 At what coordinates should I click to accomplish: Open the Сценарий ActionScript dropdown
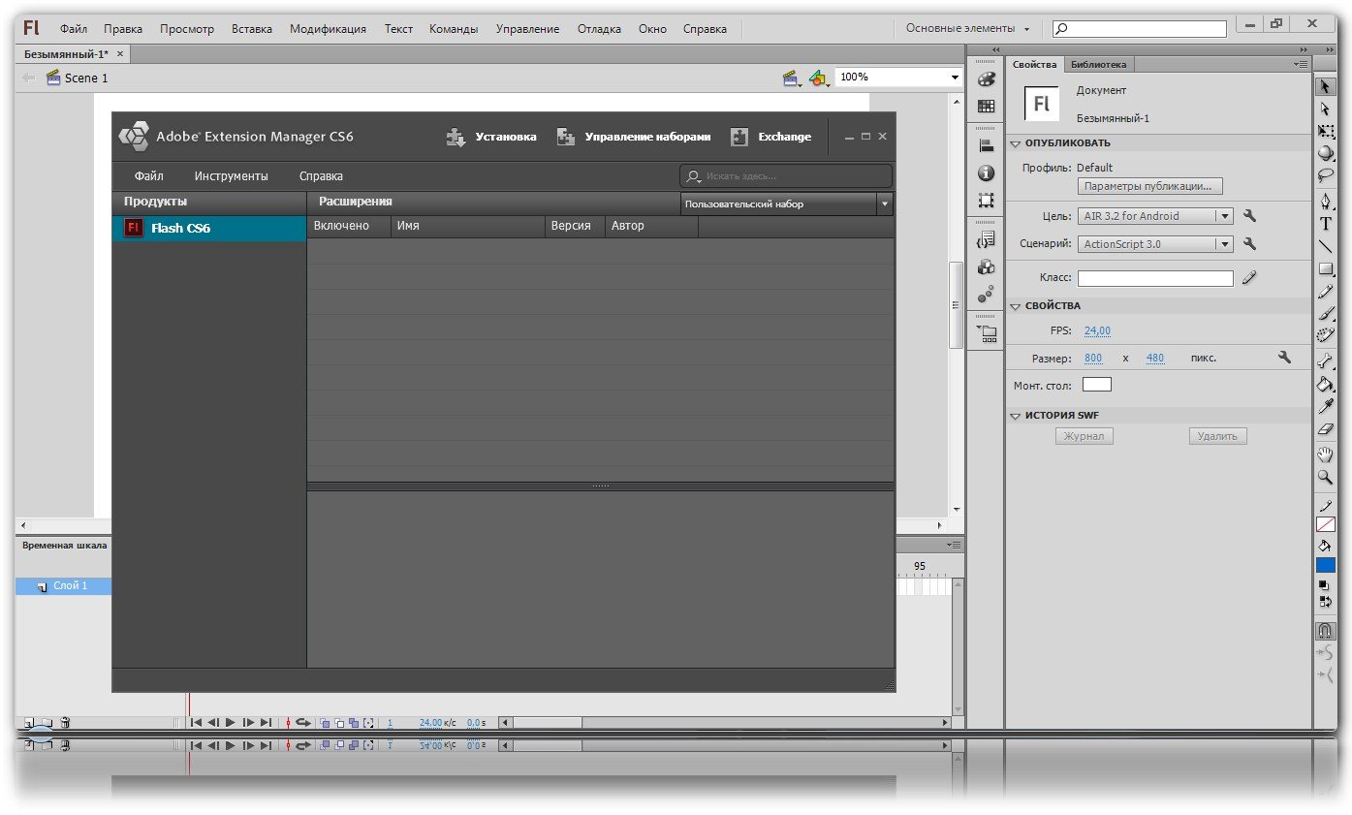click(1154, 244)
